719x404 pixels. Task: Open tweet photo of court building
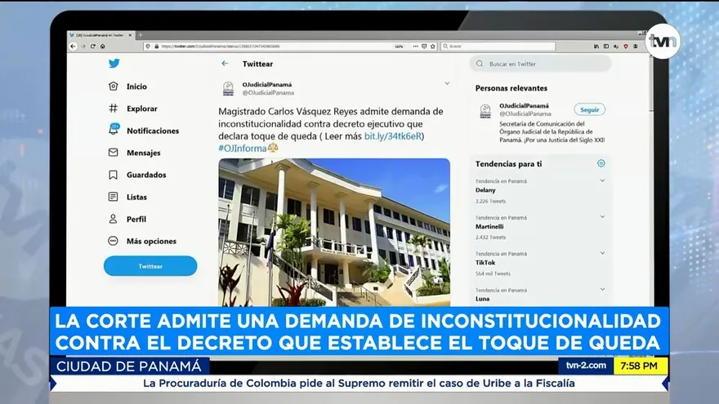pyautogui.click(x=334, y=233)
